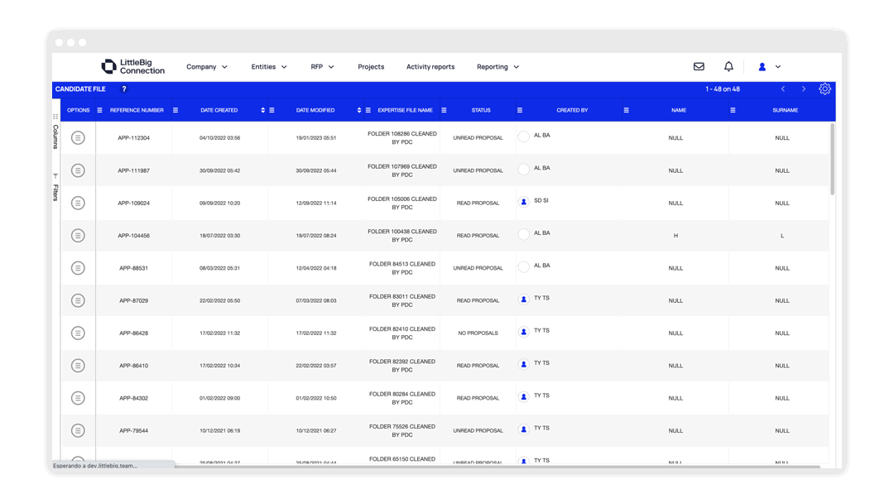Open the messages envelope icon
The width and height of the screenshot is (894, 503).
(699, 67)
